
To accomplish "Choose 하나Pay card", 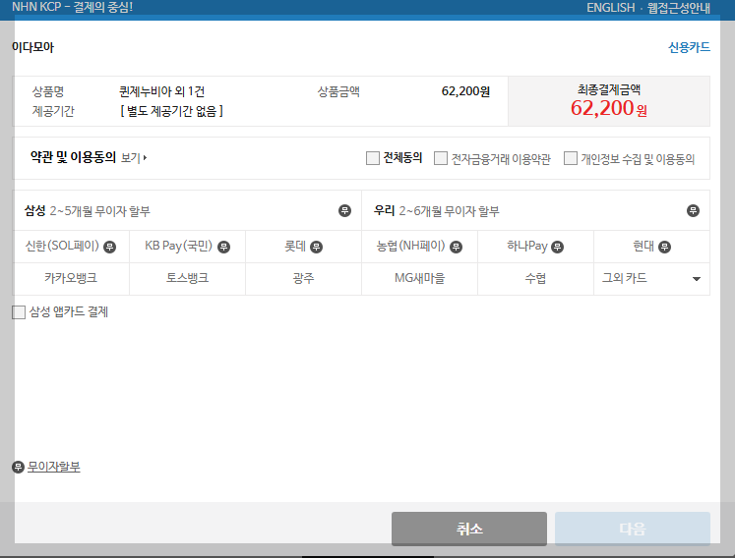I will click(x=535, y=247).
